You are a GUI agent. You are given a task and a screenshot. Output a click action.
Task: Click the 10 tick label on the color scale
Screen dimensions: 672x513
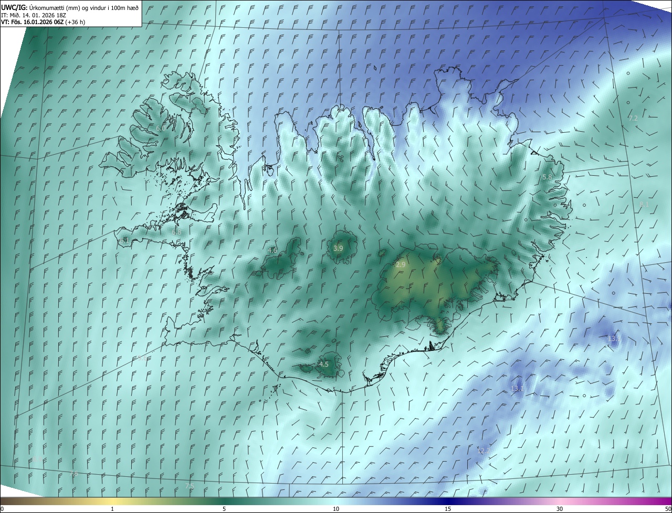[x=336, y=509]
